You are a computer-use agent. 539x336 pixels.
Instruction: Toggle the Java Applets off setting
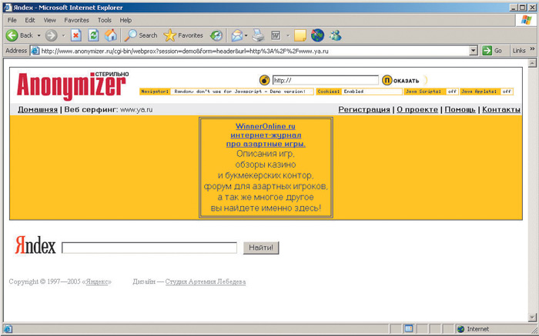507,91
